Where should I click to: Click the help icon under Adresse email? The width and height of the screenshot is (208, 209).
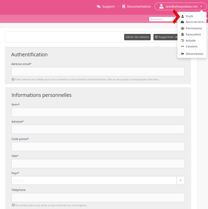[13, 79]
